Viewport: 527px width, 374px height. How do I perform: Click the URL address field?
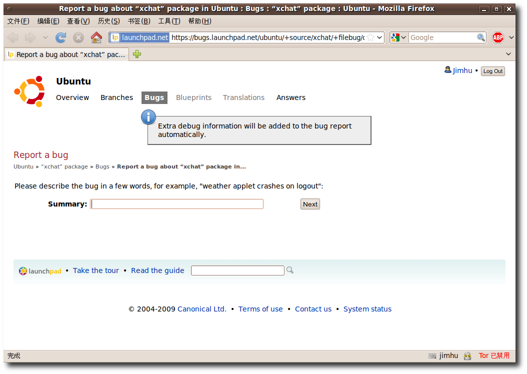point(267,37)
